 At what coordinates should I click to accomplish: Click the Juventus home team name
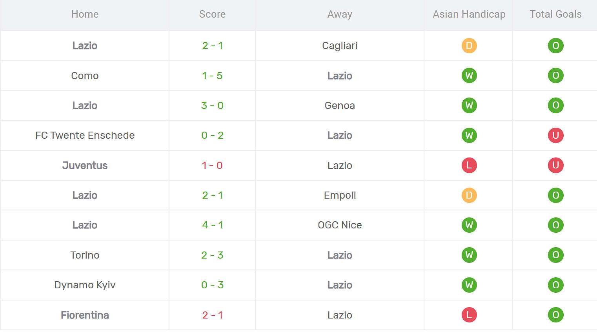(x=85, y=165)
